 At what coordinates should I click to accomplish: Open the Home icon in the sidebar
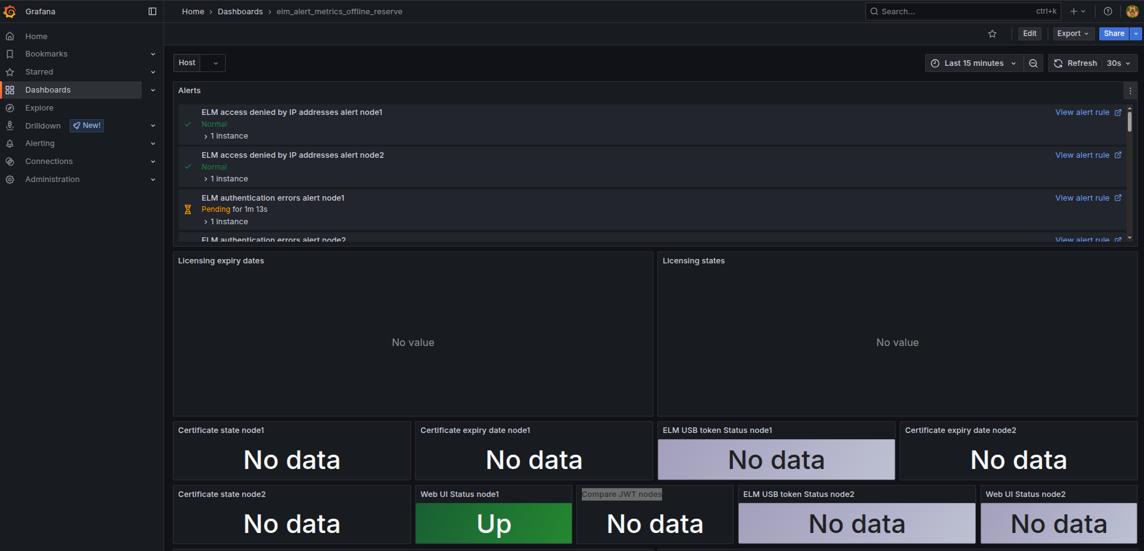click(x=10, y=37)
